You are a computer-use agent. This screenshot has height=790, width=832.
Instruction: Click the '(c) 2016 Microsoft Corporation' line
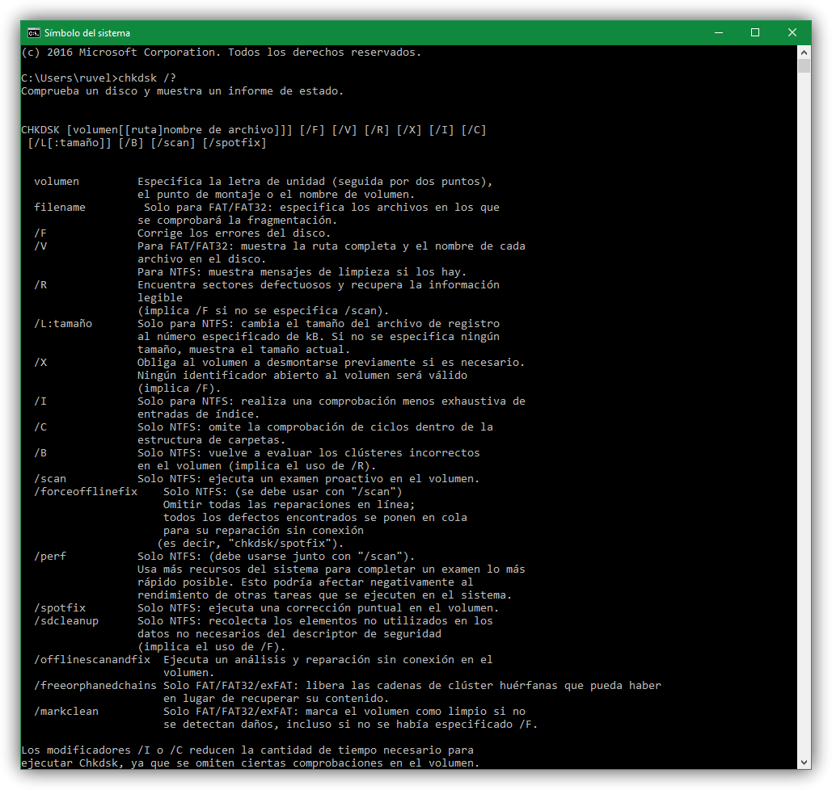pyautogui.click(x=222, y=53)
